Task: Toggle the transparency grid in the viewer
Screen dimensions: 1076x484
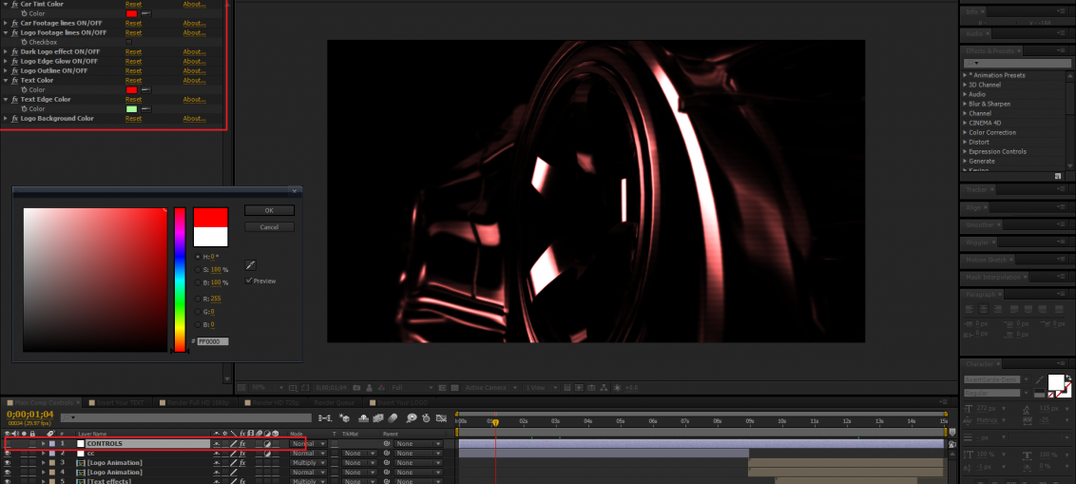Action: [x=456, y=388]
